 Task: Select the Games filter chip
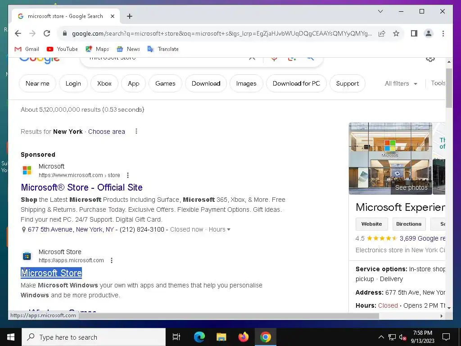[x=165, y=83]
